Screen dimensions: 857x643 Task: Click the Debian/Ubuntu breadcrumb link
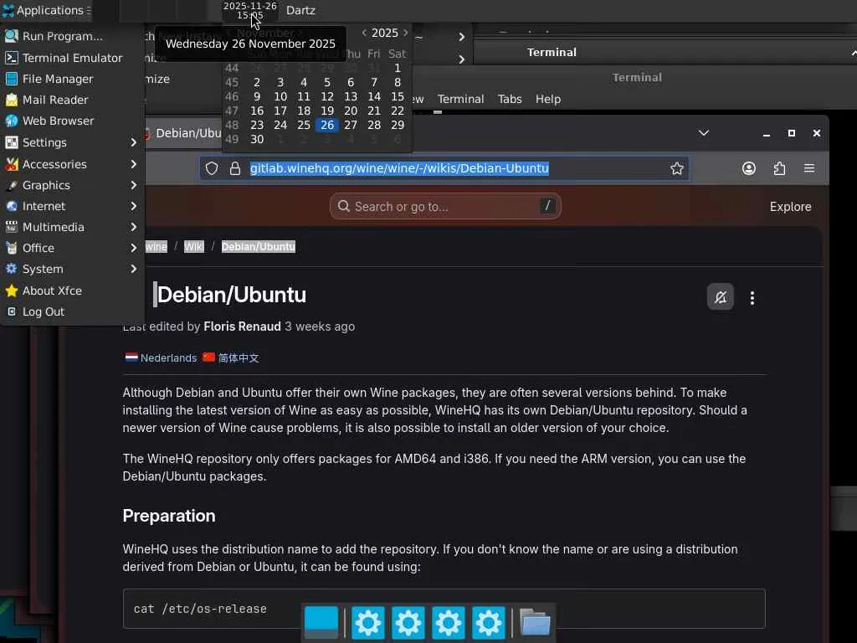[x=258, y=247]
